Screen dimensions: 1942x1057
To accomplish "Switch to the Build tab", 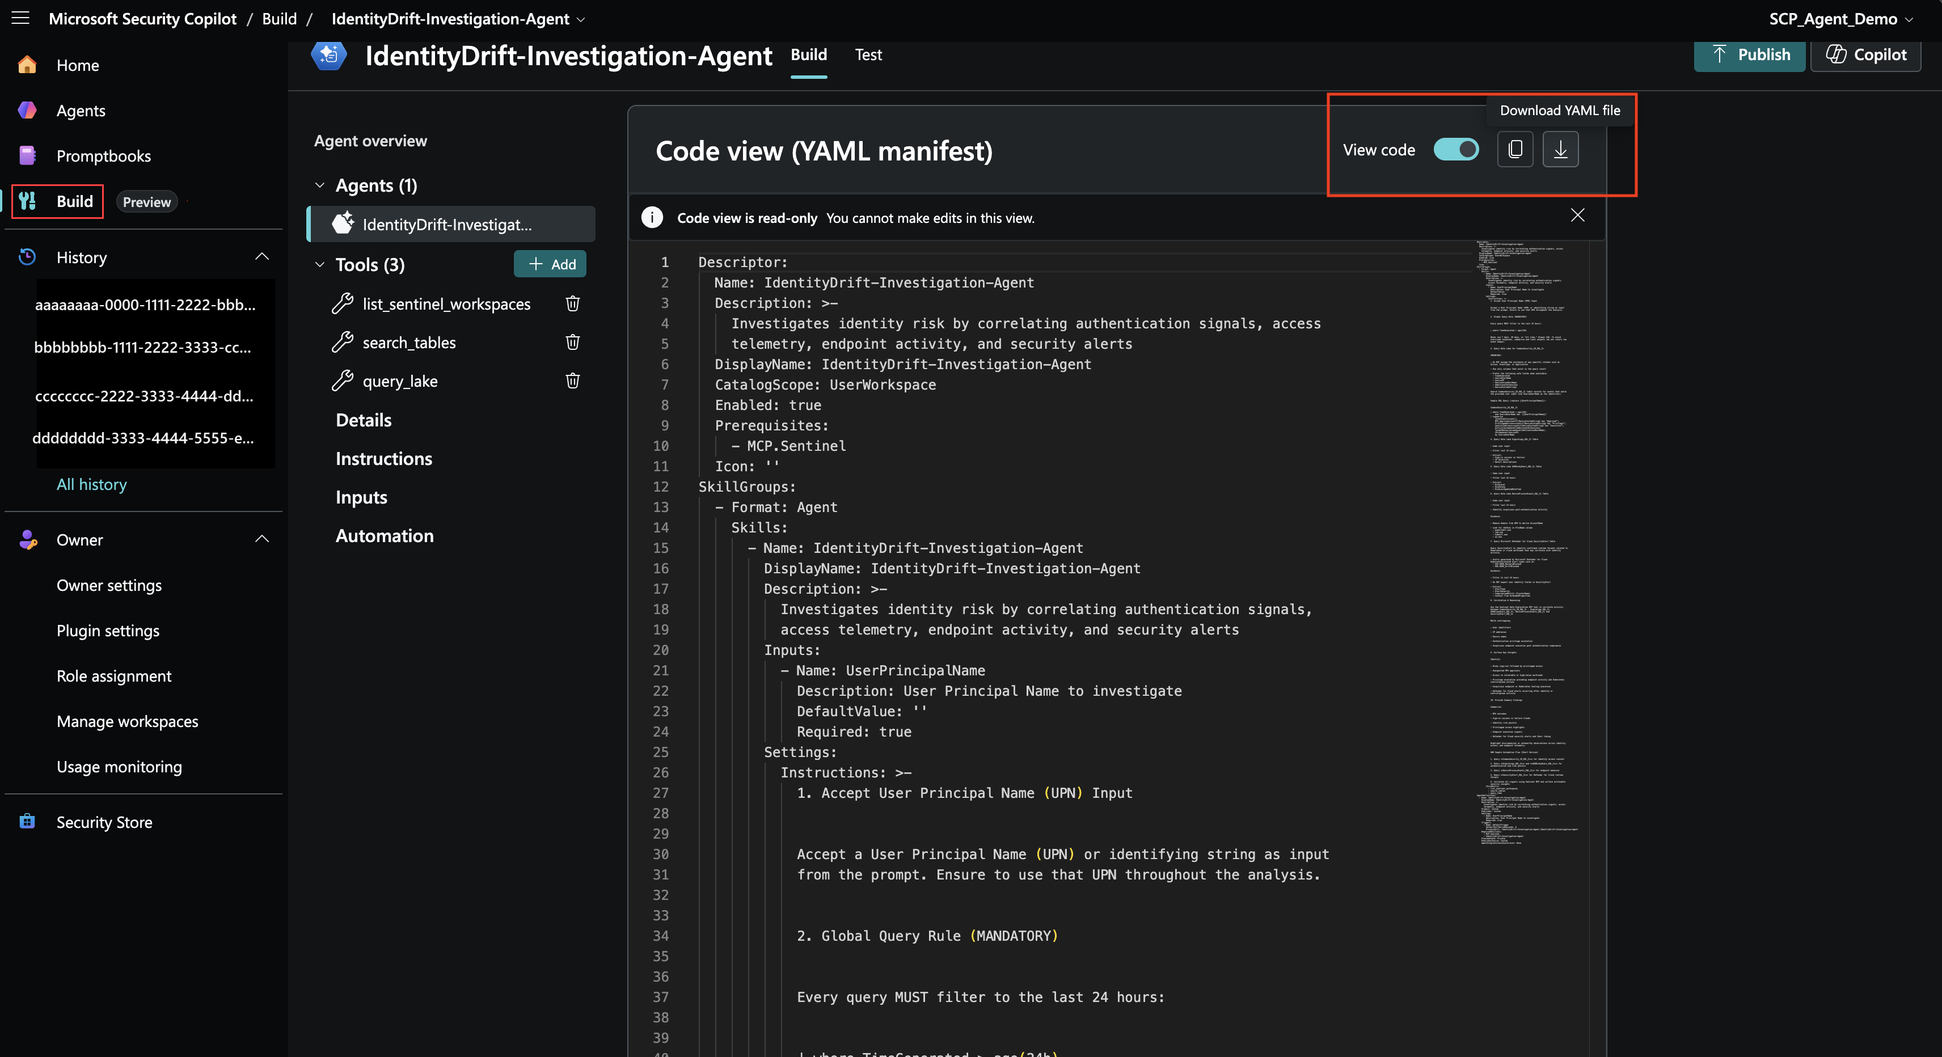I will point(808,54).
